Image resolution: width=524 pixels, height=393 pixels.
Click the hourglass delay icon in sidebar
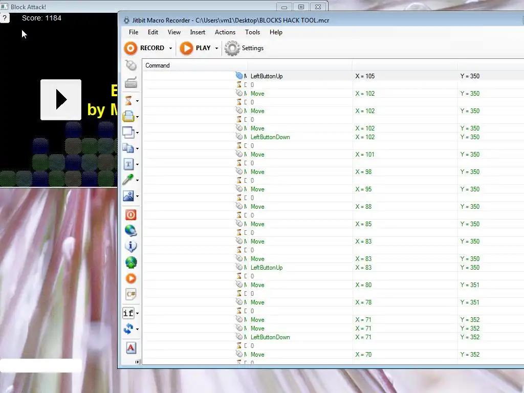128,100
